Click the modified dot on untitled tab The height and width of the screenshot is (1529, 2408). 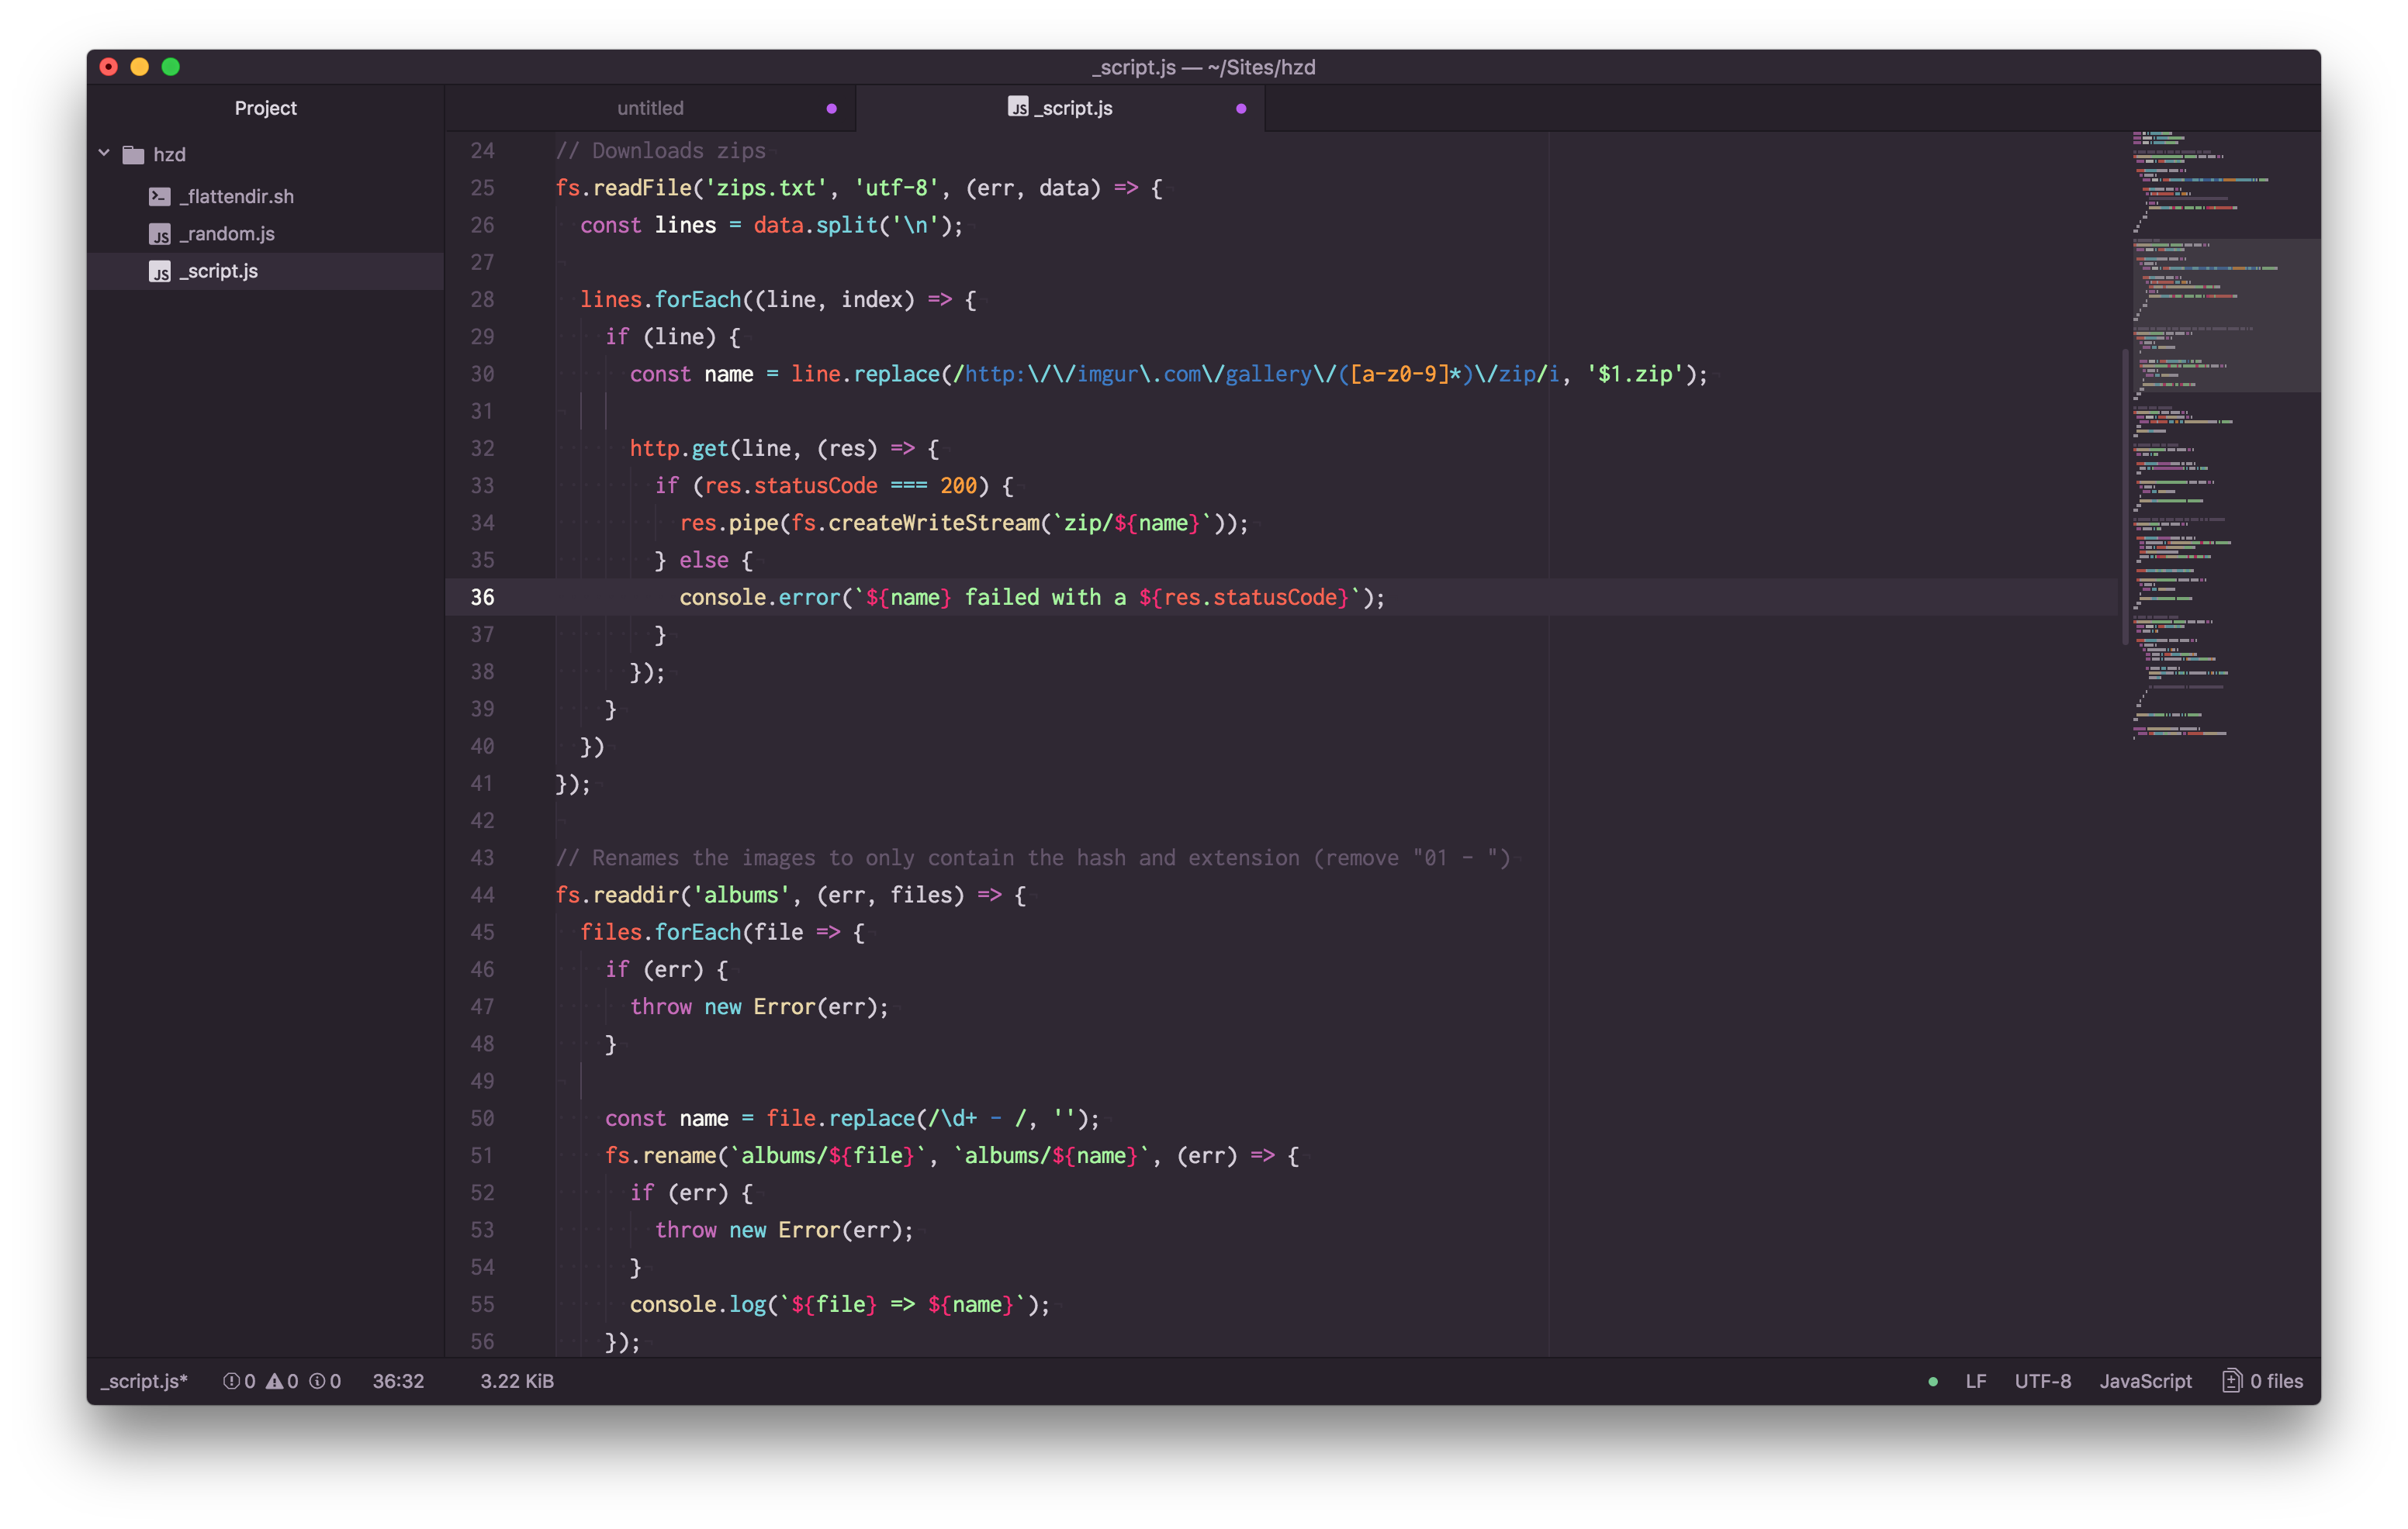click(831, 108)
